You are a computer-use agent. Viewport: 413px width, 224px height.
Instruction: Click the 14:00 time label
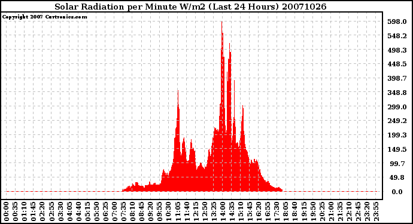223,211
